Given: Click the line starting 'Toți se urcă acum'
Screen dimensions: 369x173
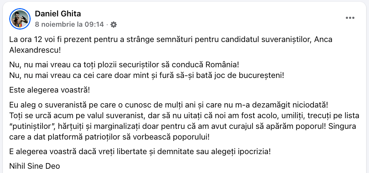Looking at the screenshot, I should coord(178,115).
